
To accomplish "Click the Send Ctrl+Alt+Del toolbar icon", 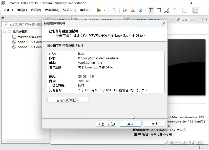I will pyautogui.click(x=114, y=10).
